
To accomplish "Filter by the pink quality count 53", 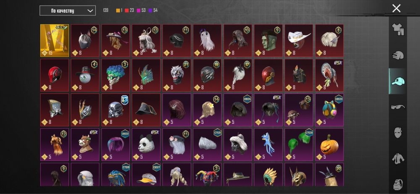I will [141, 10].
